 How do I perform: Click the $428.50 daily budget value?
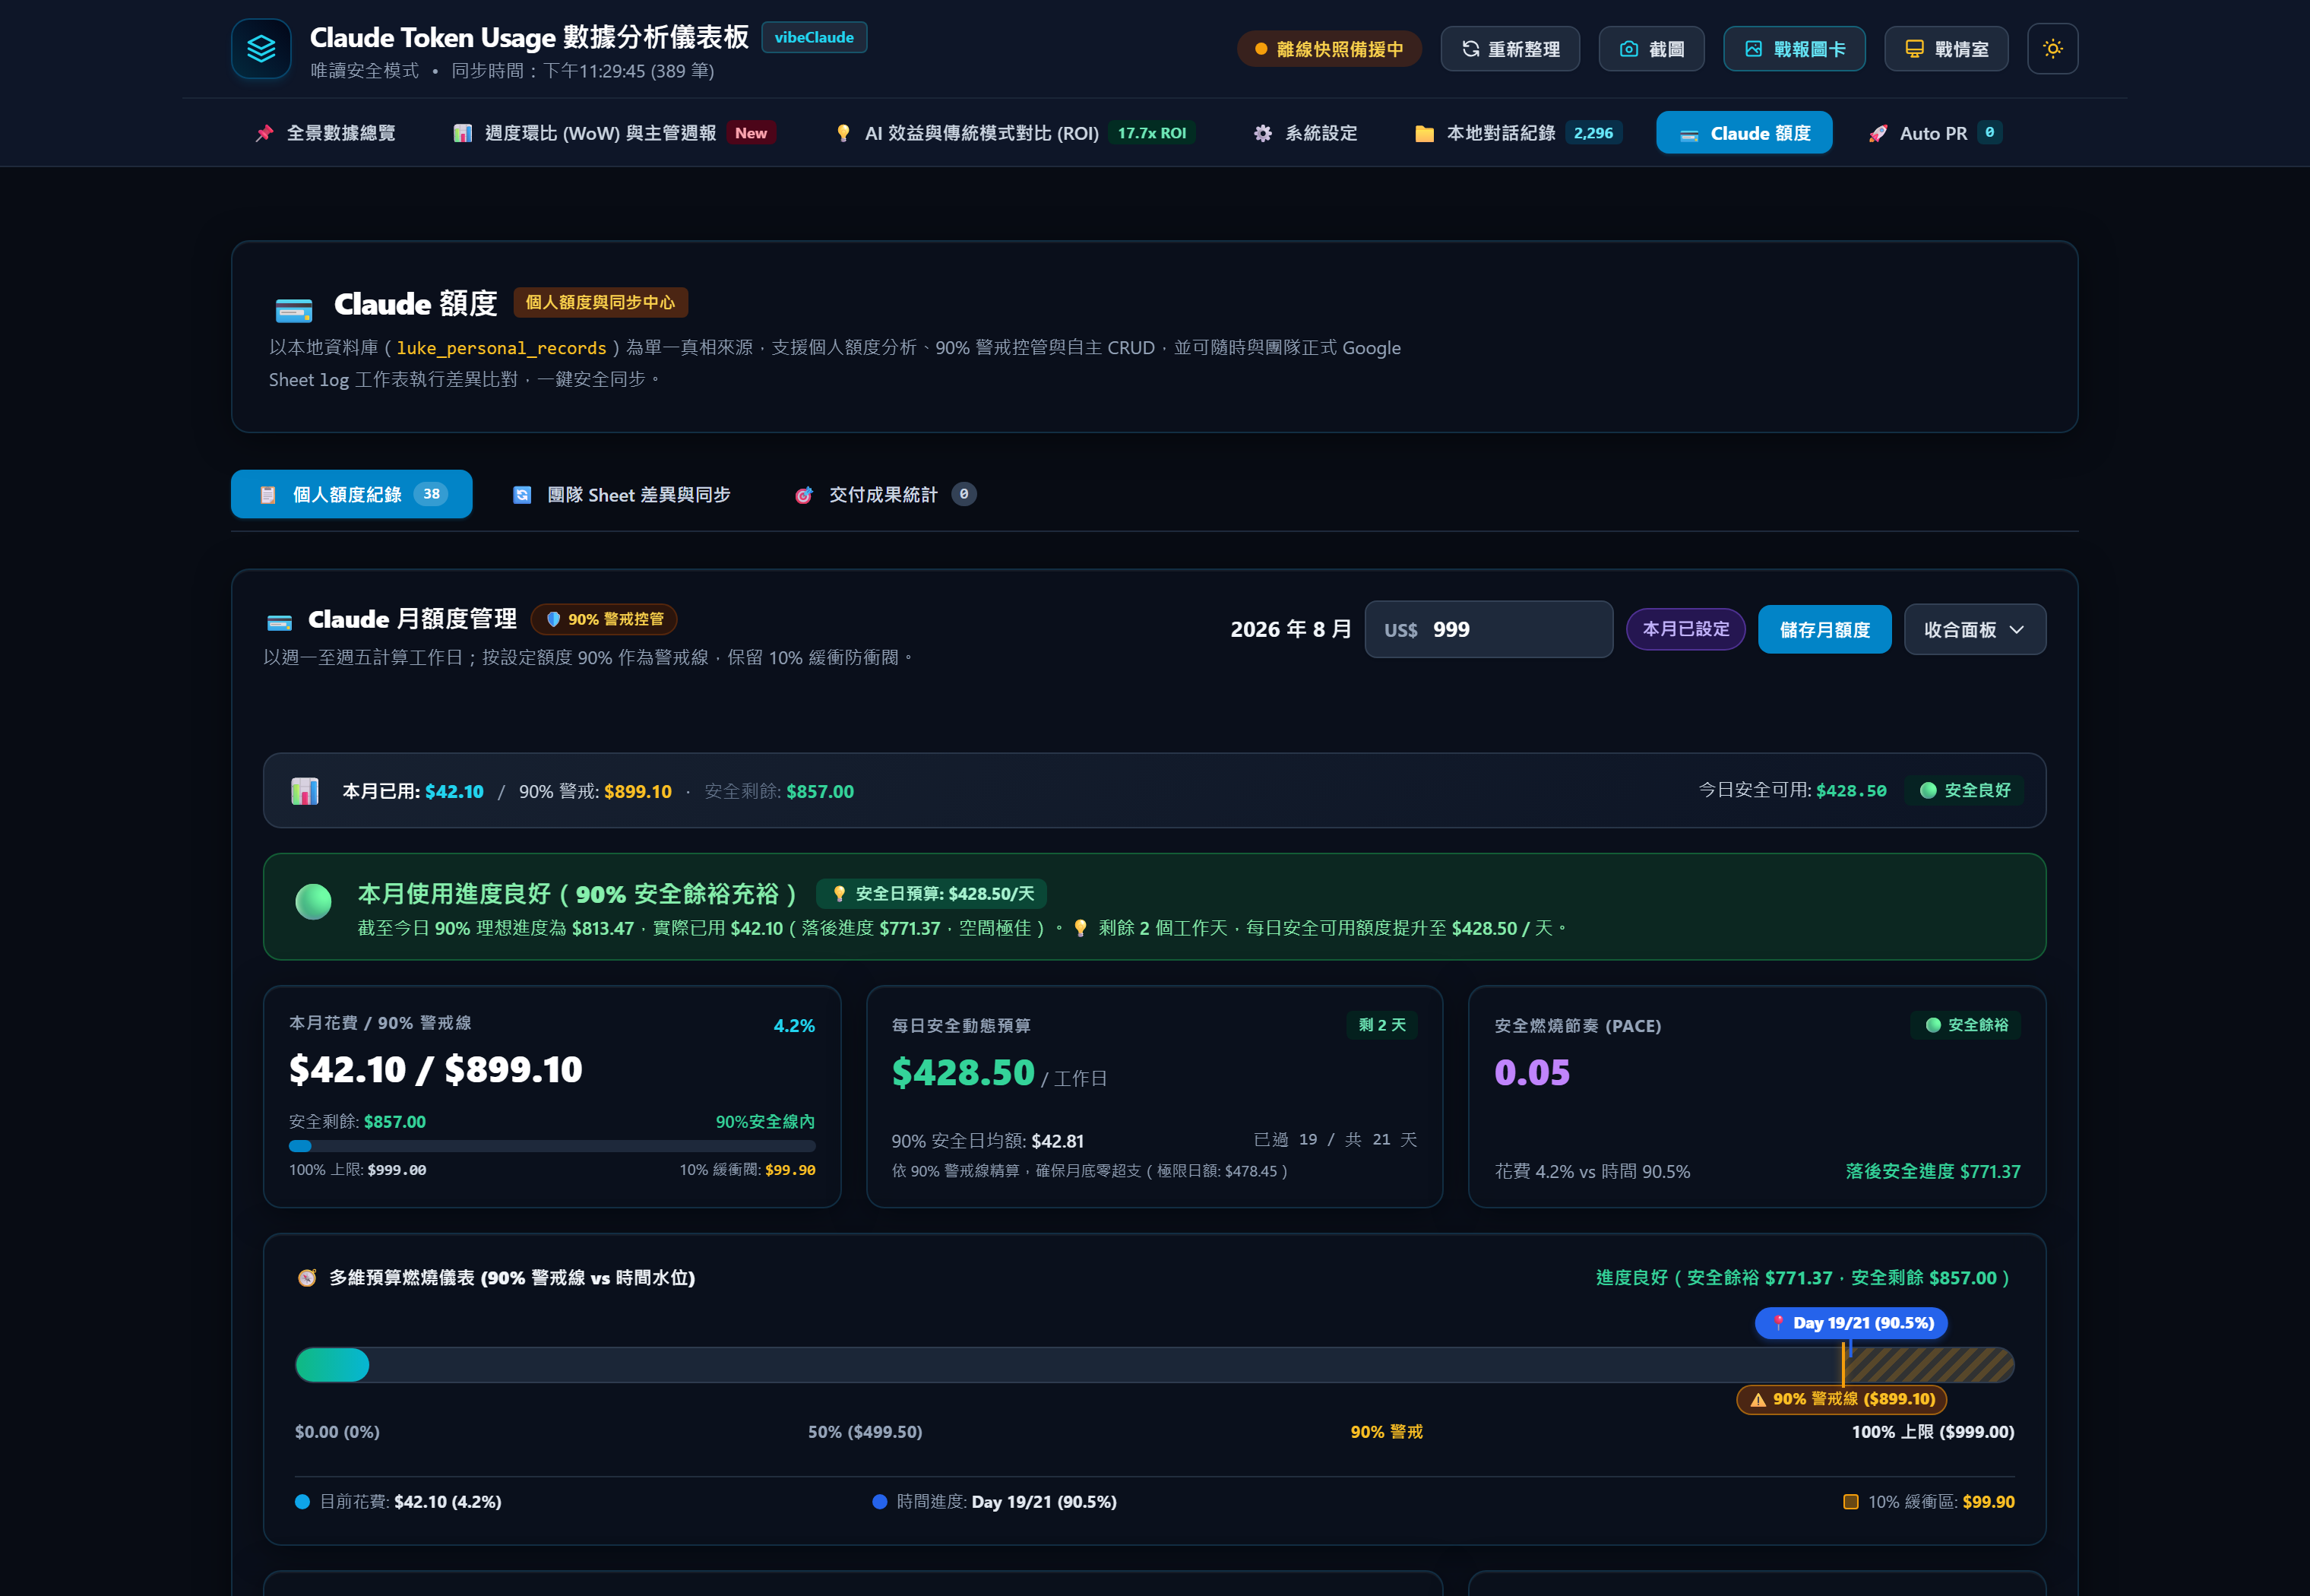click(x=963, y=1072)
